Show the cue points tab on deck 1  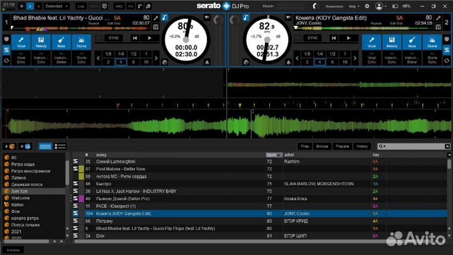pyautogui.click(x=6, y=39)
